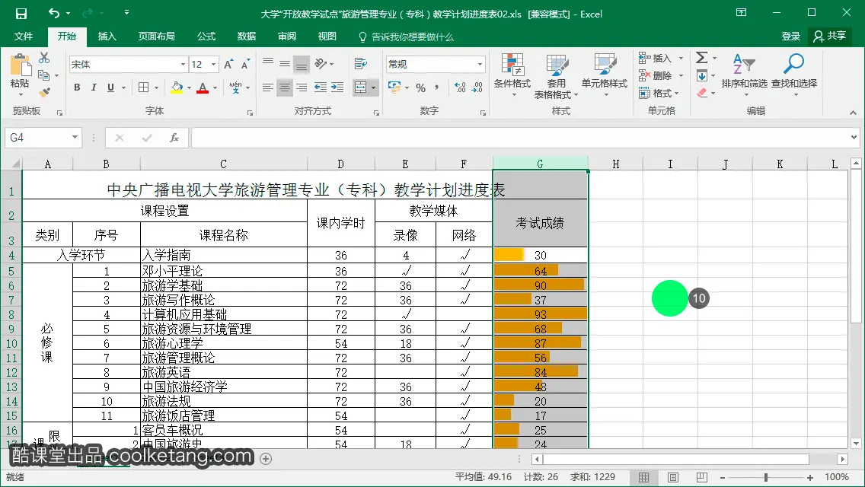865x487 pixels.
Task: Decrease decimal places
Action: click(477, 88)
